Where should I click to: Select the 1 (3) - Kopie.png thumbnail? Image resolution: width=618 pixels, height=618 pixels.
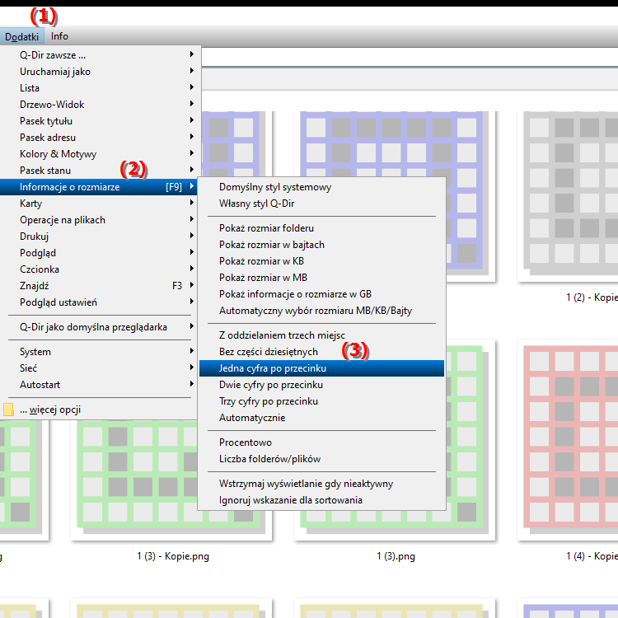coord(134,481)
